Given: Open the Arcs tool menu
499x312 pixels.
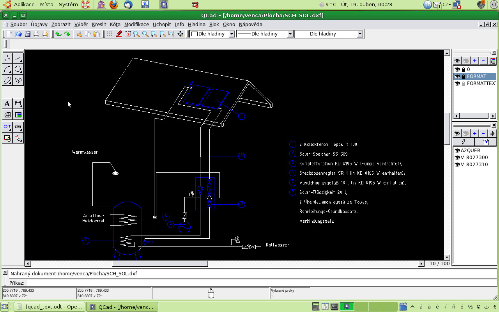Looking at the screenshot, I should [x=7, y=69].
